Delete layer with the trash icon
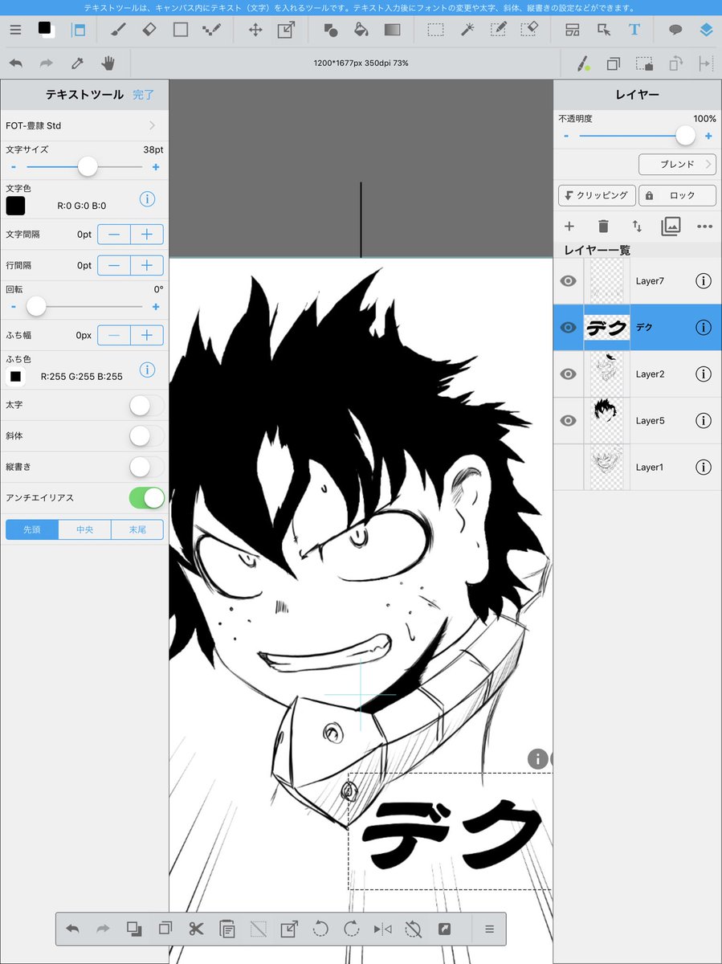The image size is (722, 964). click(x=603, y=227)
